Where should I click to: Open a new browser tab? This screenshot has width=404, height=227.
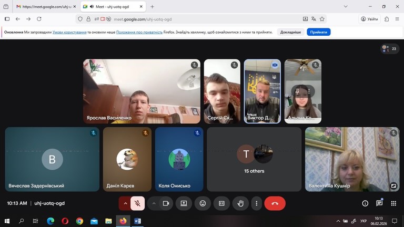pos(153,7)
